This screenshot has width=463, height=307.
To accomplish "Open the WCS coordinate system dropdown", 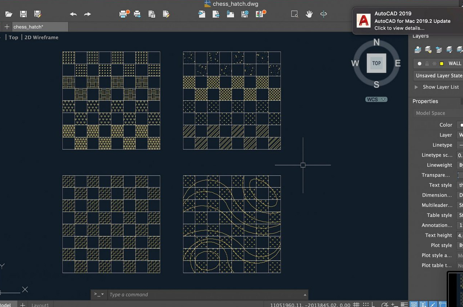I will point(376,99).
